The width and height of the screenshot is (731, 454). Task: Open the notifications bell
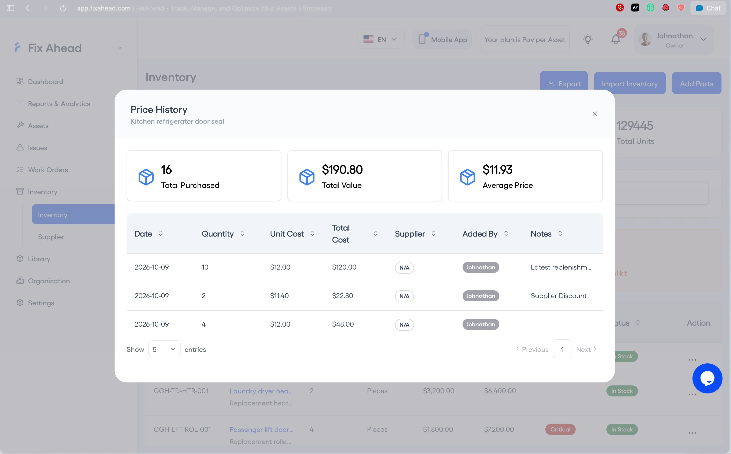coord(616,39)
